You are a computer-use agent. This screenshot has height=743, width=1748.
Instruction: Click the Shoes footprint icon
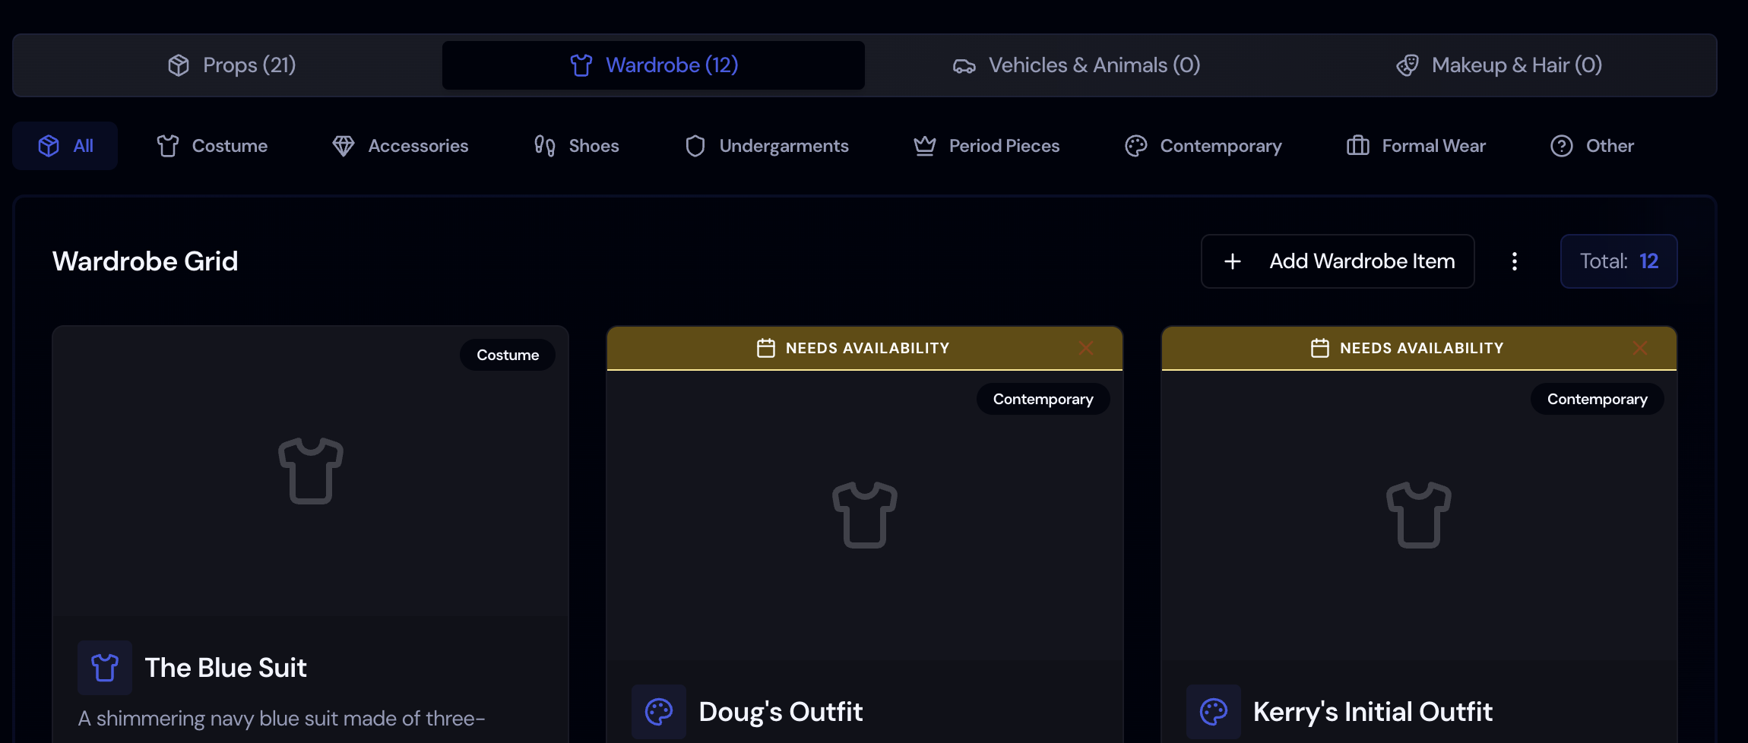click(543, 145)
